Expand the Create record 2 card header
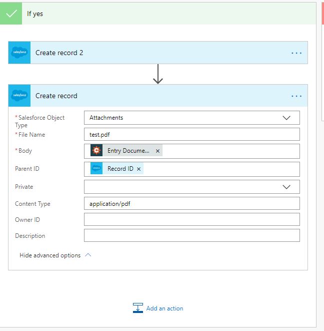Viewport: 324px width, 331px height. tap(158, 53)
